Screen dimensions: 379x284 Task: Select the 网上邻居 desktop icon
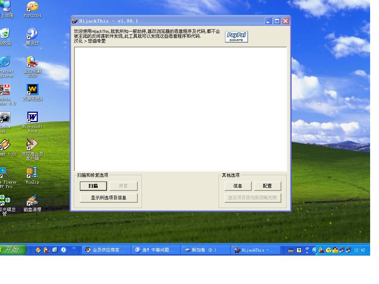tap(5, 10)
